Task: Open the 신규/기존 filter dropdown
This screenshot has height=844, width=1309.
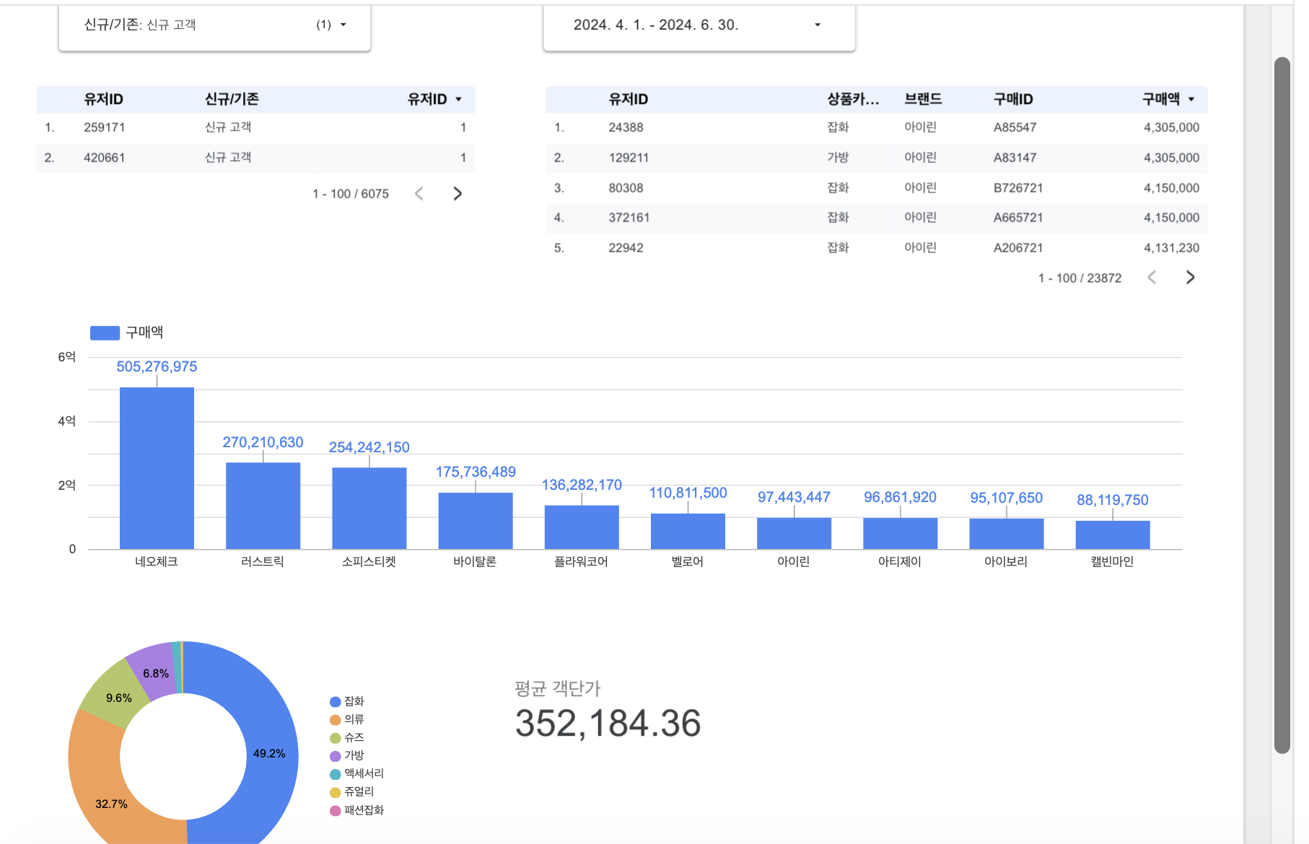Action: click(x=214, y=25)
